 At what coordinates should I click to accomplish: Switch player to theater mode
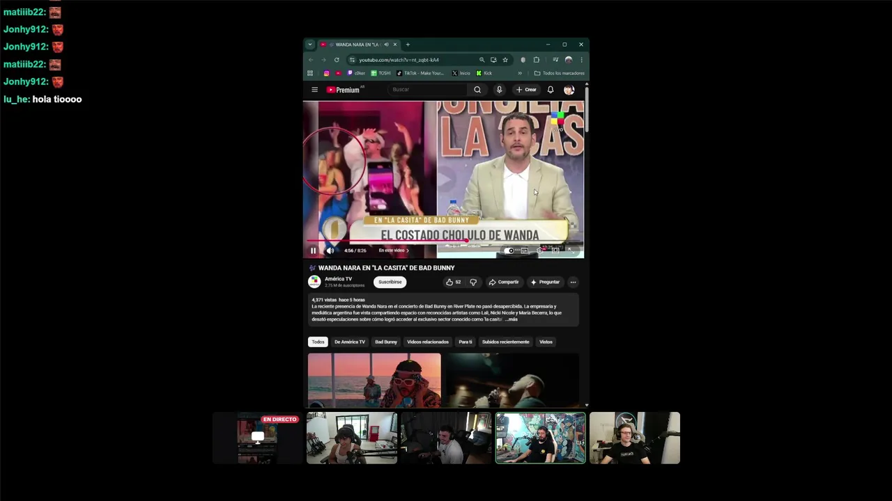tap(555, 250)
